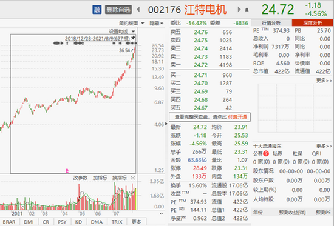Viewport: 334px width, 226px height.
Task: Click 买五 price 24.67
Action: (200, 108)
